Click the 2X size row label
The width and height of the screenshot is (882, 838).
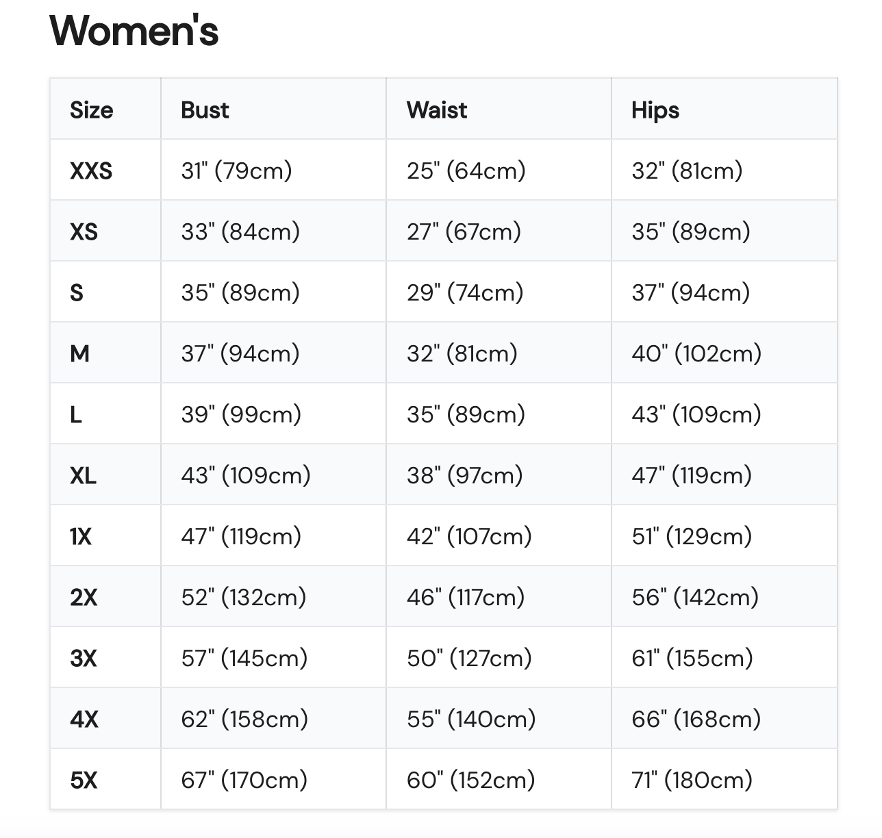[84, 597]
